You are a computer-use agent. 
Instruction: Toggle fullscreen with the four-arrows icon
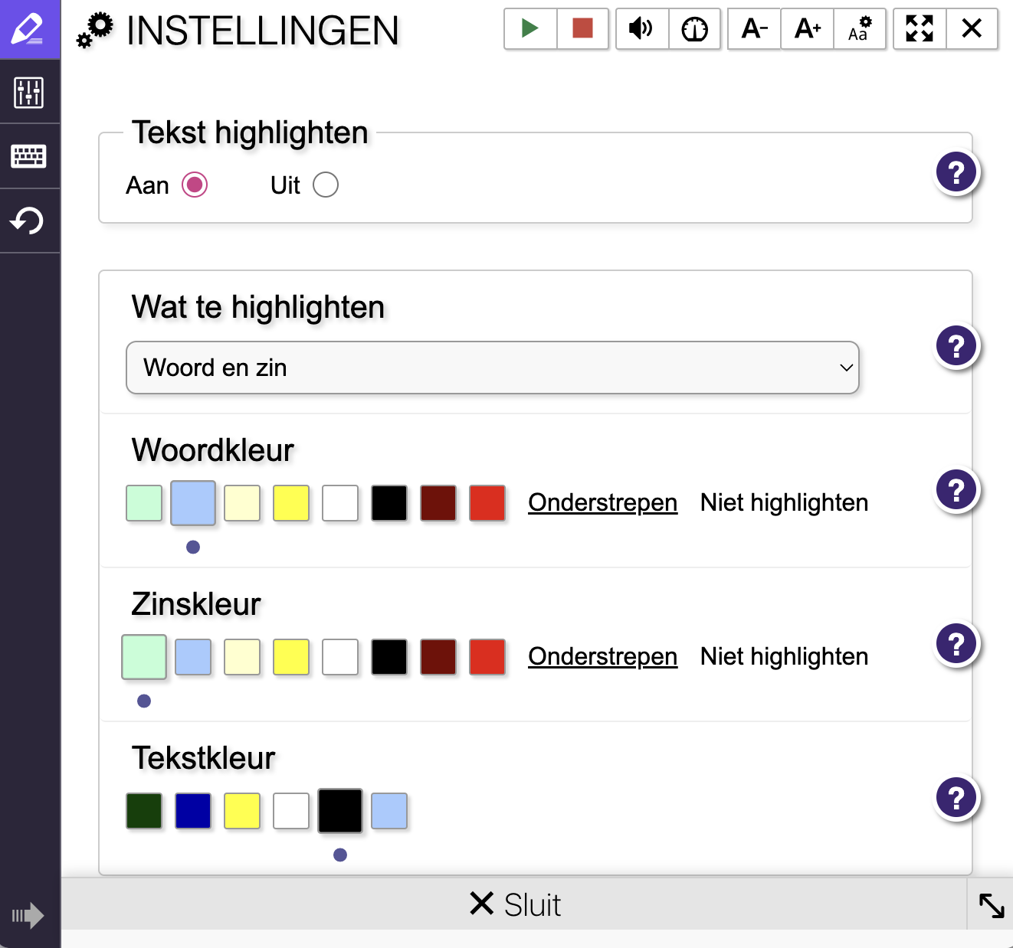coord(920,29)
